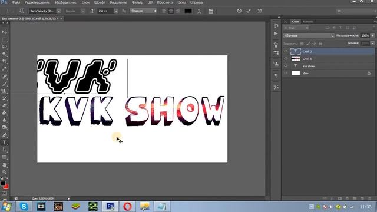Select the Lasso tool

(x=4, y=47)
